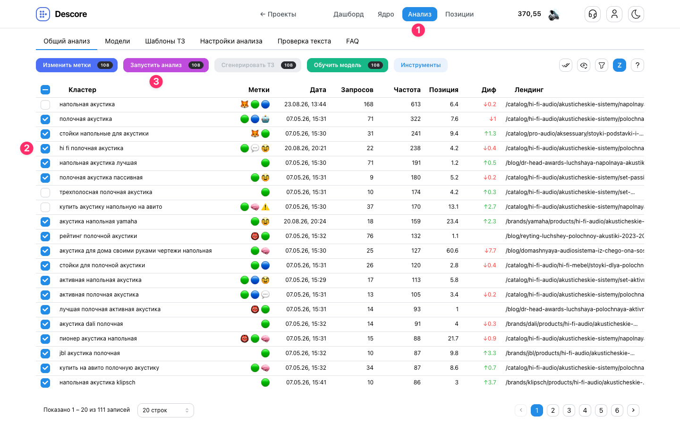This screenshot has height=425, width=680.
Task: Click speech bubble label in 'hi fi полочная акустика' row
Action: [x=255, y=148]
